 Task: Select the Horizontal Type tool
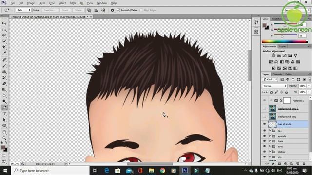[4, 114]
